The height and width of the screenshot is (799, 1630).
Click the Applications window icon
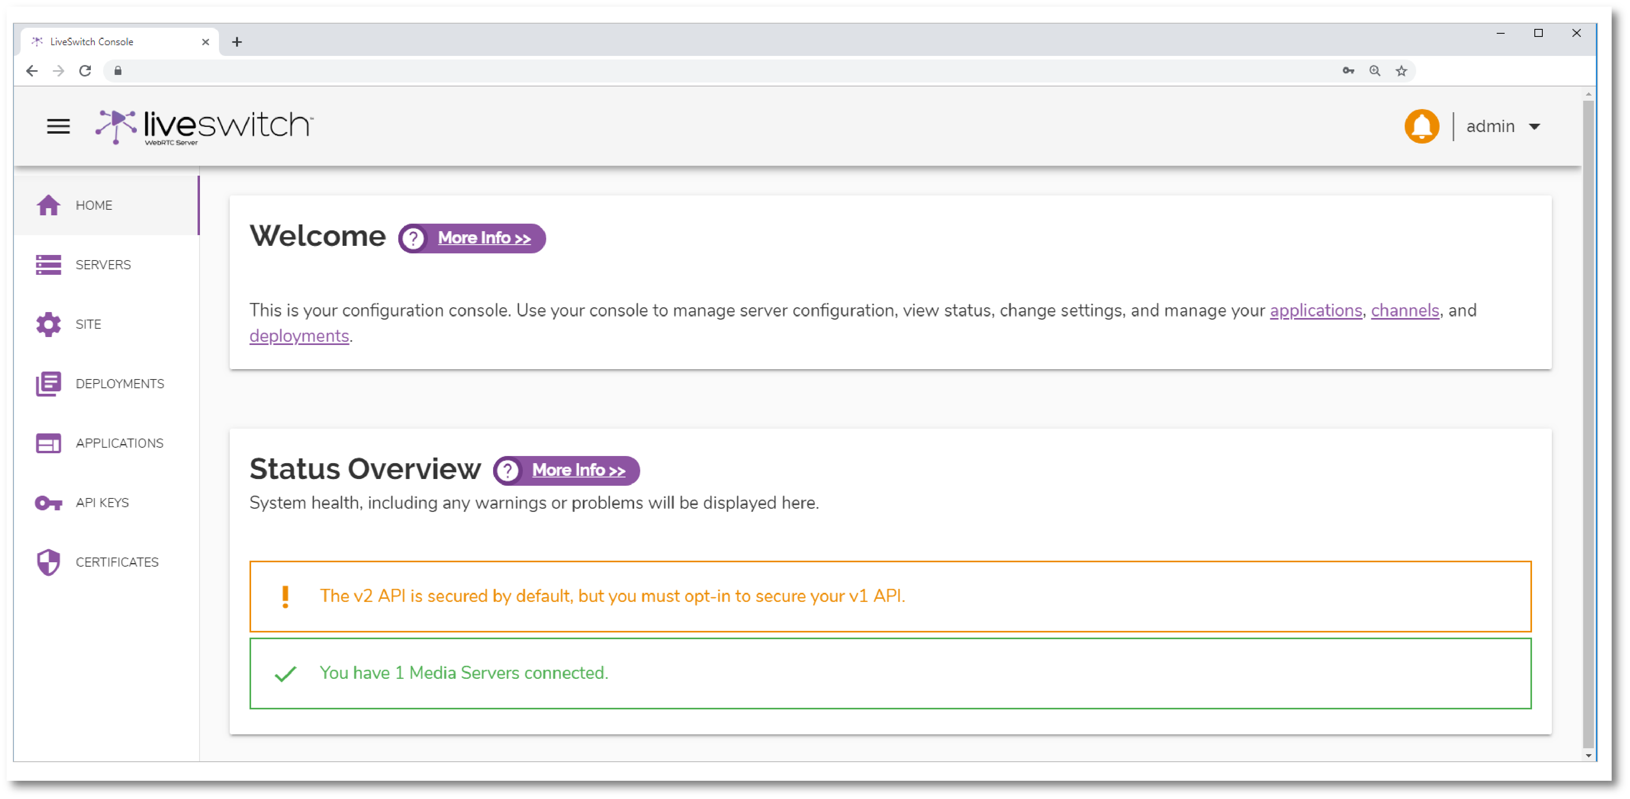48,443
